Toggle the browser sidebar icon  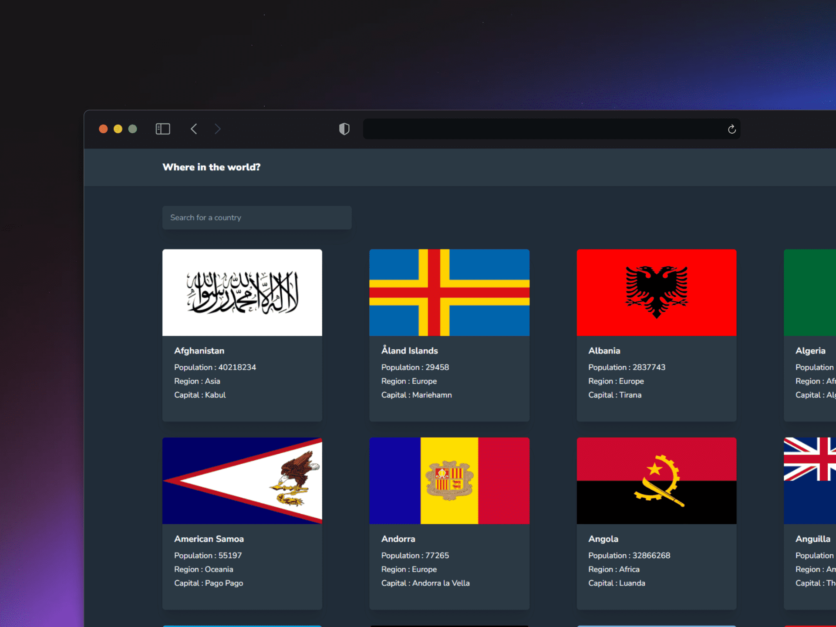click(163, 129)
